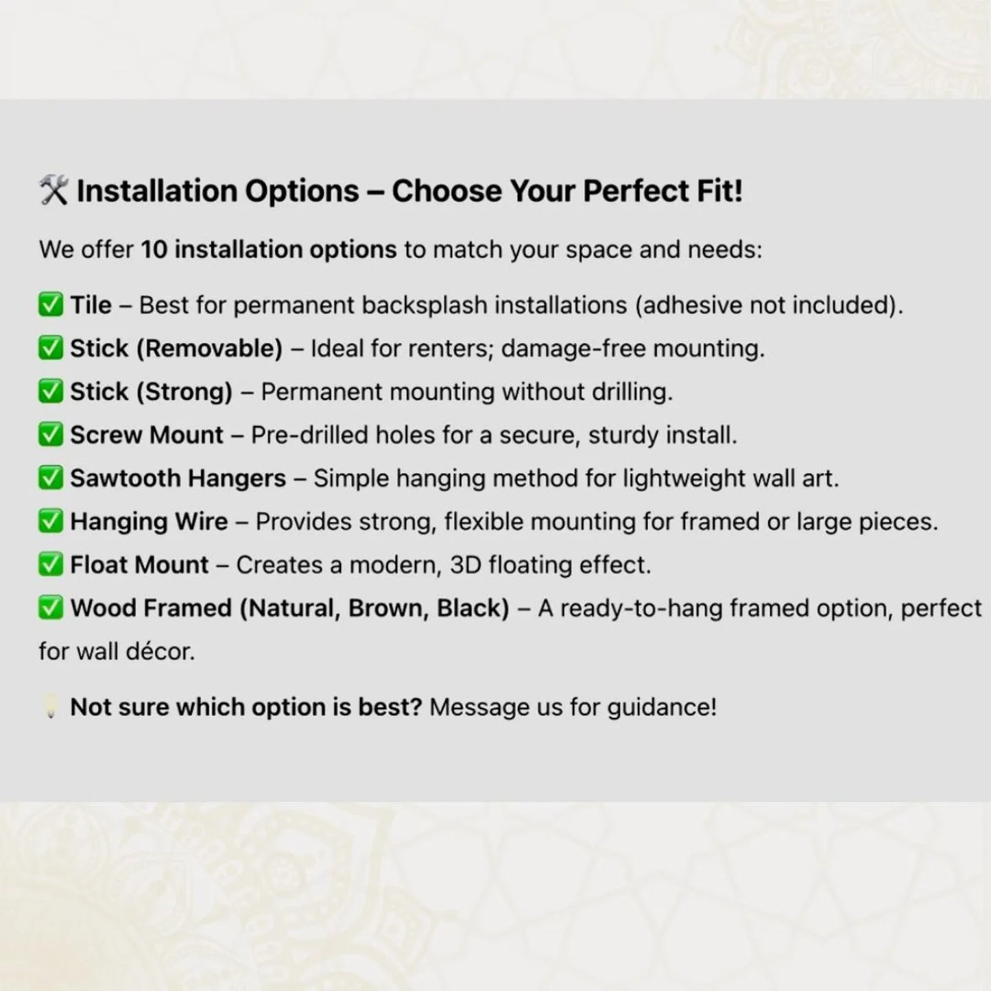Click the hammer and wrench tools icon
Image resolution: width=991 pixels, height=991 pixels.
(53, 191)
